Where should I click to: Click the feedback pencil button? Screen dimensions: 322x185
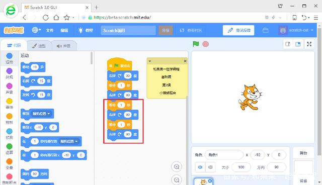coord(238,30)
